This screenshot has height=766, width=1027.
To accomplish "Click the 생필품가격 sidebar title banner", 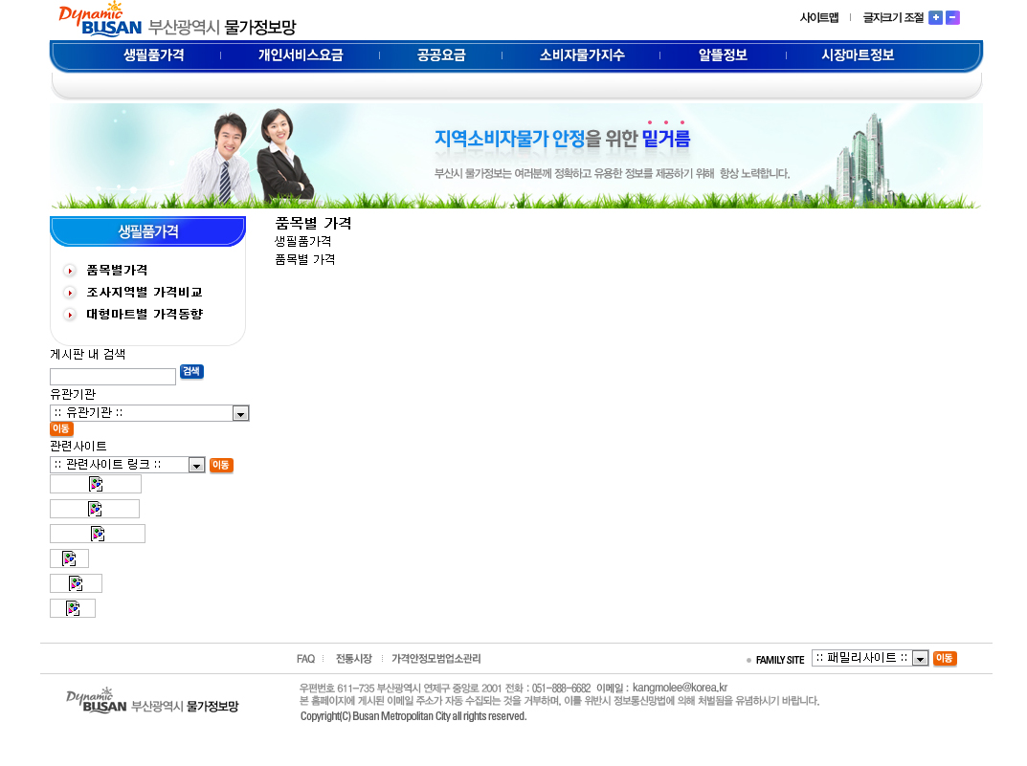I will (148, 231).
